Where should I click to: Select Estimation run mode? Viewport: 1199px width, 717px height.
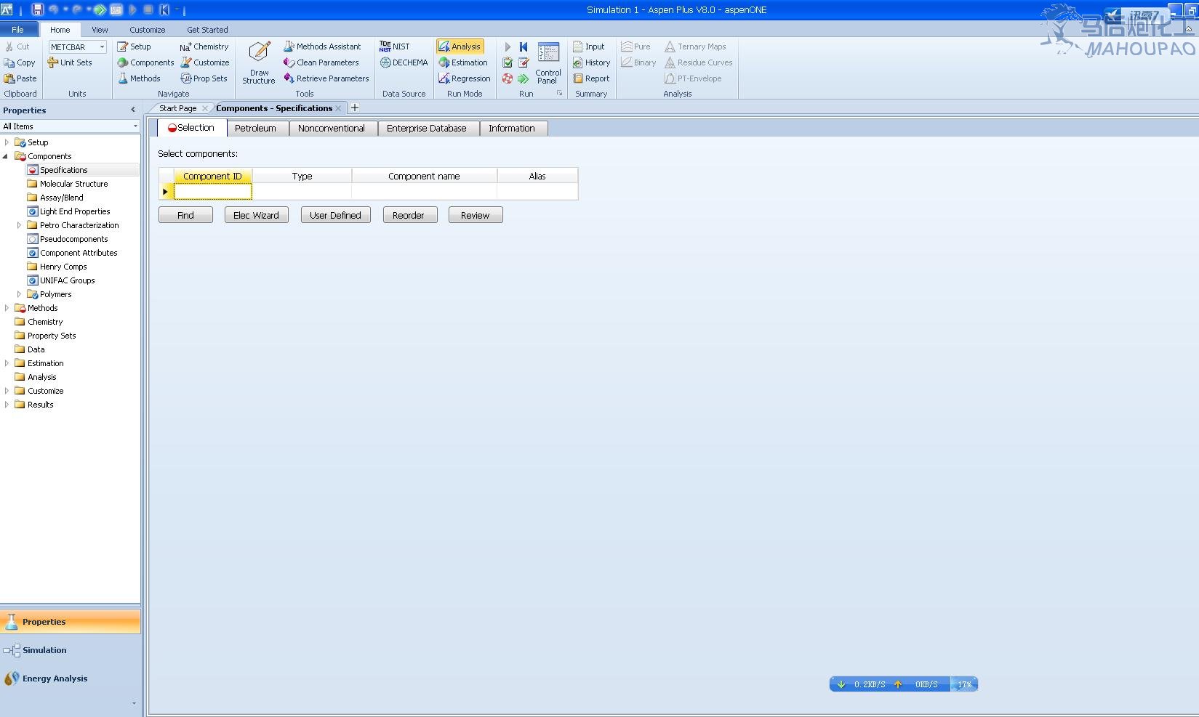463,62
